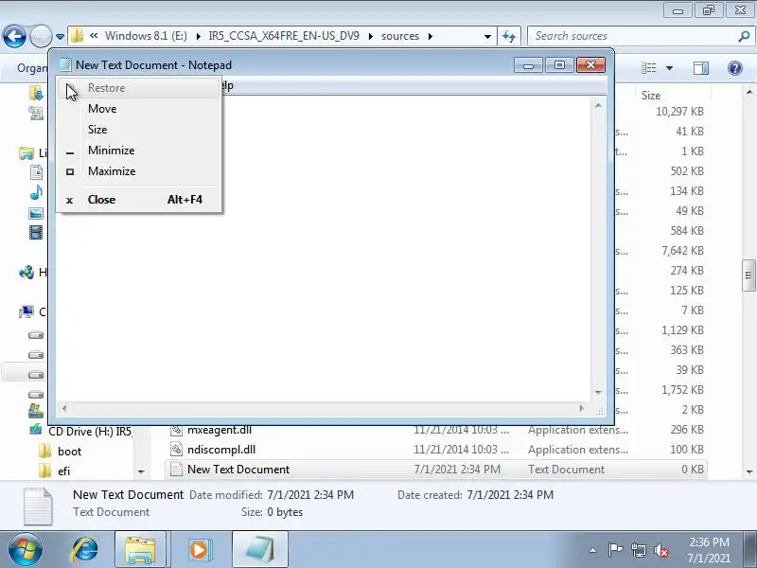This screenshot has width=757, height=568.
Task: Open the Windows Start button
Action: click(25, 550)
